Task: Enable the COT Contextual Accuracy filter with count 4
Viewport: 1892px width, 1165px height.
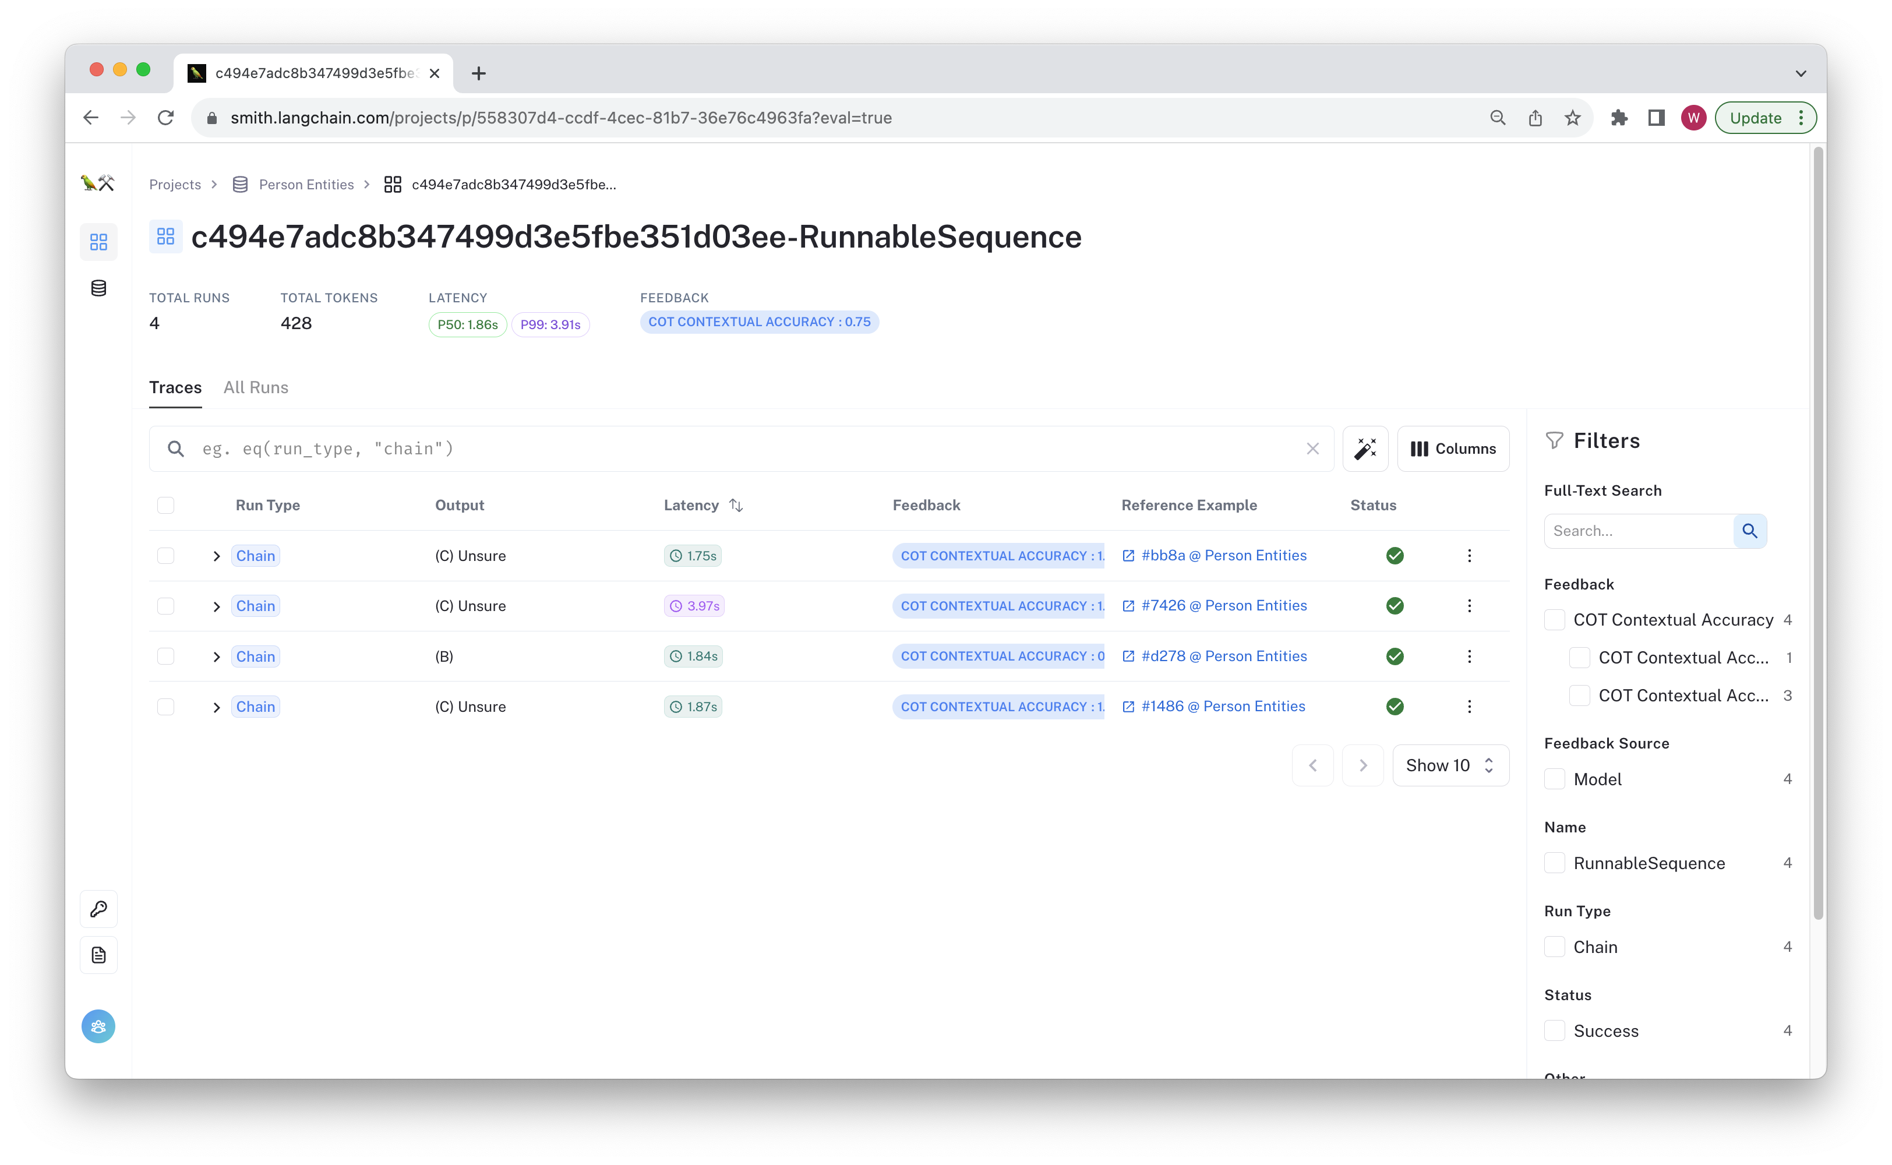Action: 1555,619
